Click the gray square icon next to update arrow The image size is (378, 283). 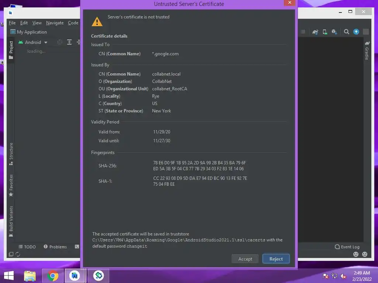[x=366, y=32]
